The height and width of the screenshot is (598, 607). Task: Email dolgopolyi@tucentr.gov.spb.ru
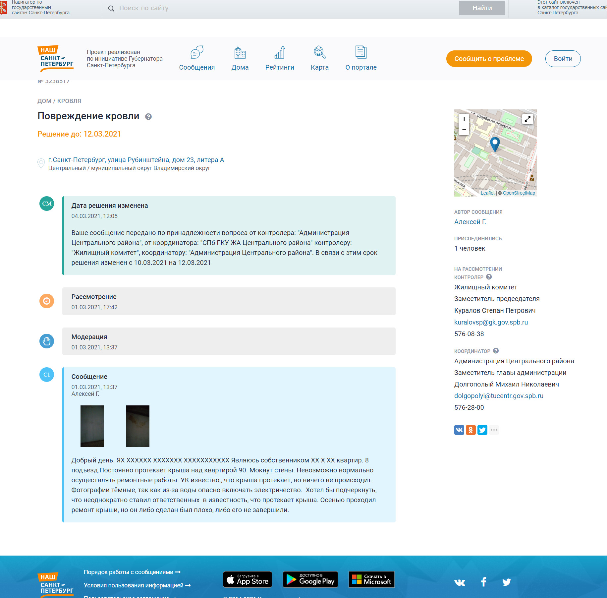click(499, 396)
